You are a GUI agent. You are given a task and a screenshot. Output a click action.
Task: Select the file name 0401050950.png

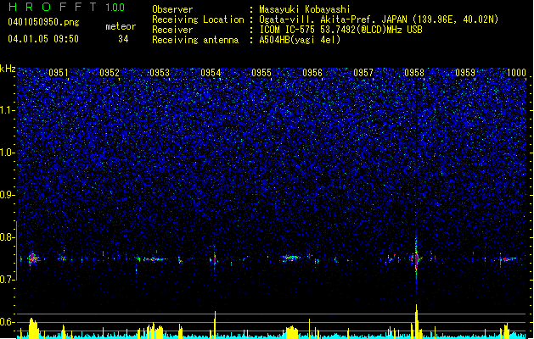43,23
